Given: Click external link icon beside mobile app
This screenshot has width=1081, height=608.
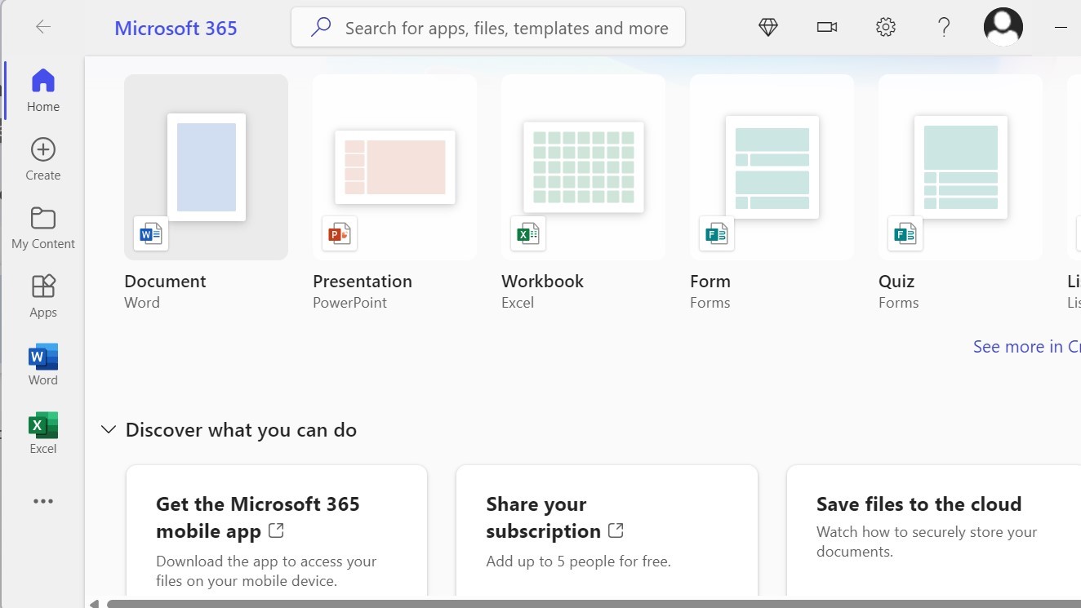Looking at the screenshot, I should click(x=277, y=530).
